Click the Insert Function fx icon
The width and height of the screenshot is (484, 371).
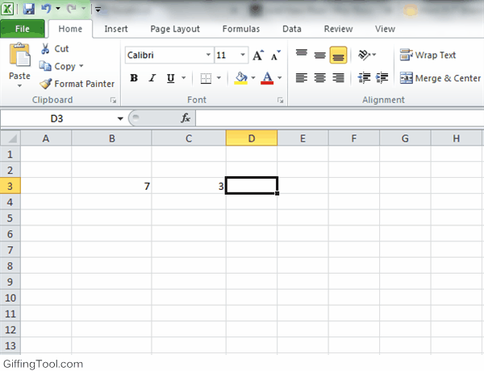click(x=186, y=118)
